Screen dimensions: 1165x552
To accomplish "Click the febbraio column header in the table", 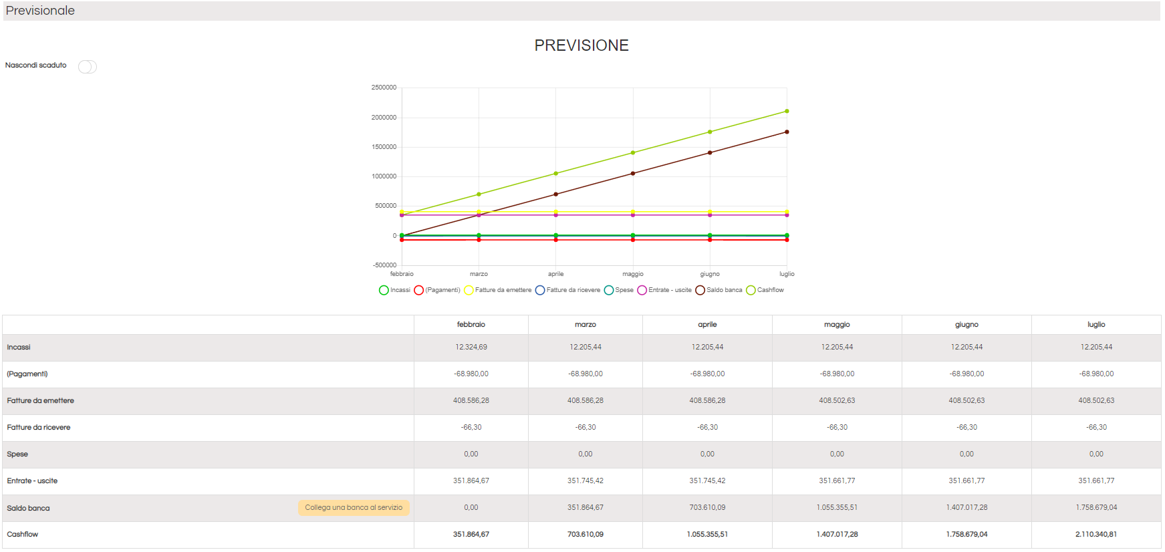I will coord(471,325).
